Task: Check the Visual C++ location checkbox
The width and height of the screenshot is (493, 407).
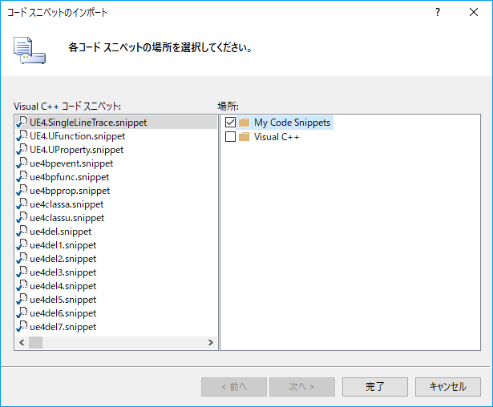Action: [230, 137]
